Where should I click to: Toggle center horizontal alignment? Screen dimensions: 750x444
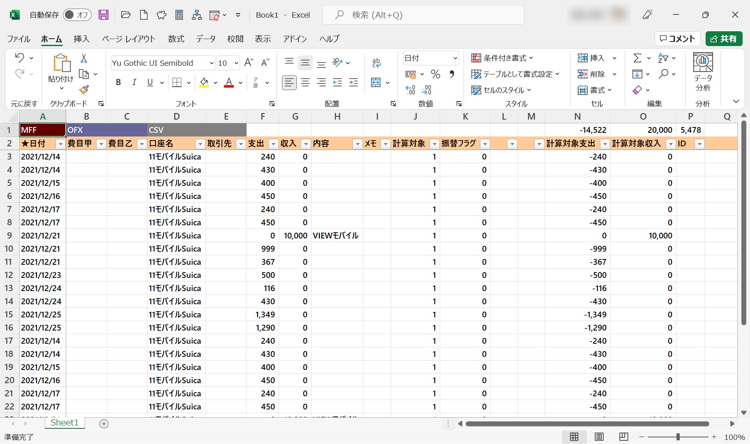305,83
